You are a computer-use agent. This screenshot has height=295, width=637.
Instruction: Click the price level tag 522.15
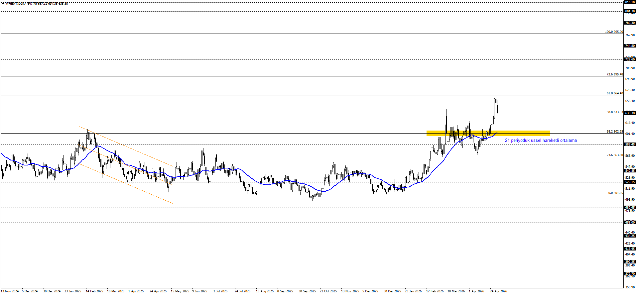point(630,182)
